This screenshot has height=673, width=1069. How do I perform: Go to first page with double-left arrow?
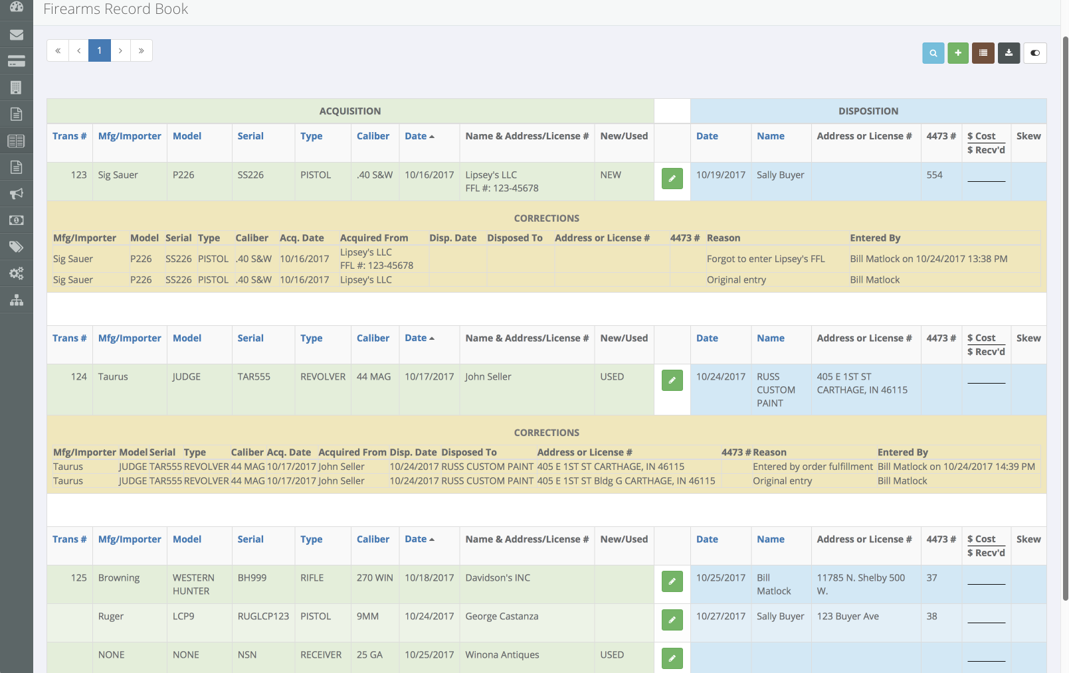tap(58, 50)
